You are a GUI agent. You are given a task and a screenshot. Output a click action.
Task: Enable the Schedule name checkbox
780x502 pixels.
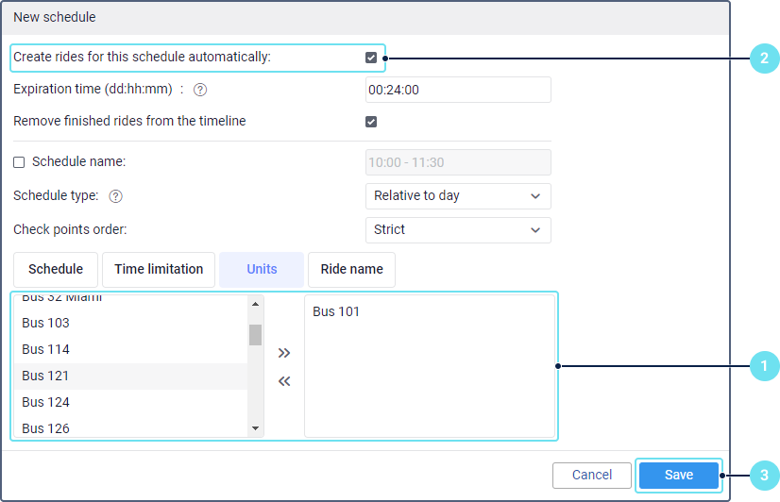(19, 162)
